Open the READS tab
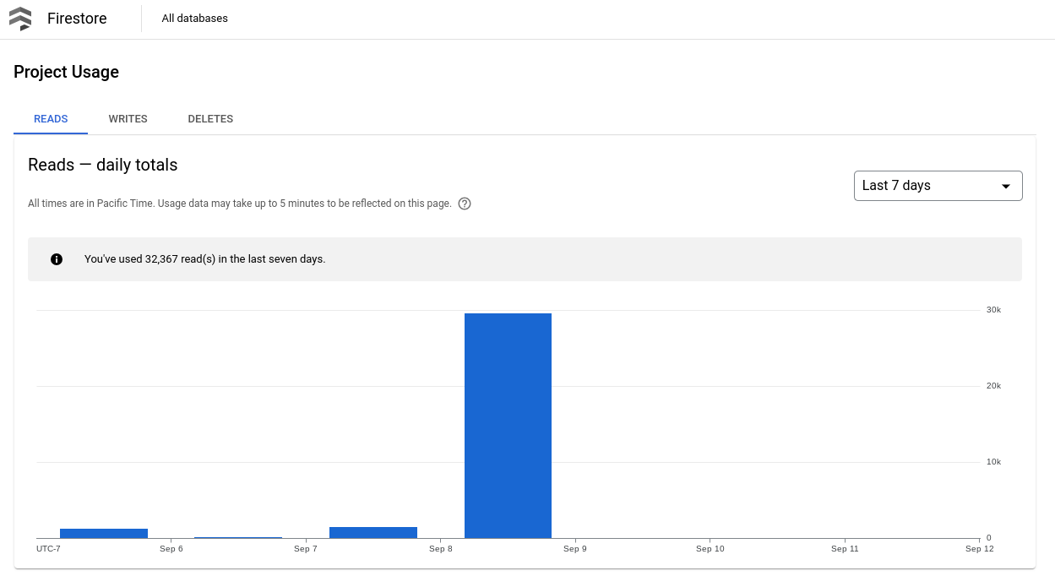Viewport: 1055px width, 587px height. (50, 118)
